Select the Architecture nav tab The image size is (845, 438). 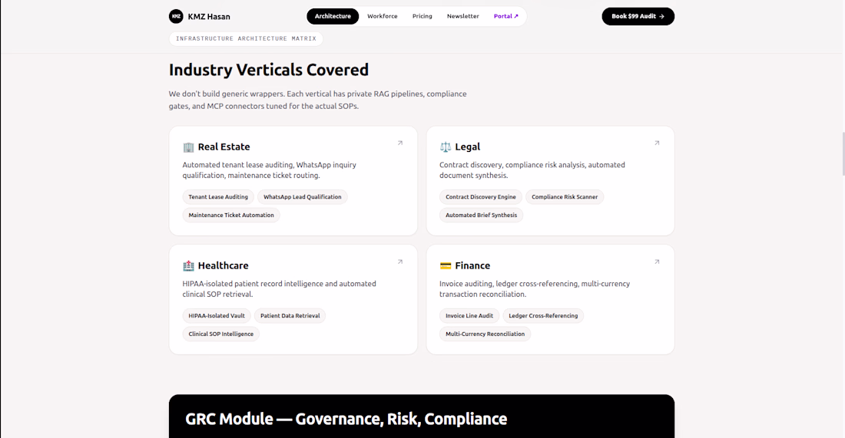click(333, 16)
